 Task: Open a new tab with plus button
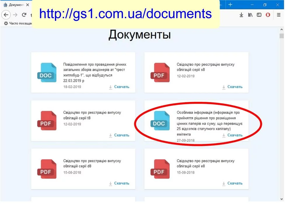tap(230, 5)
